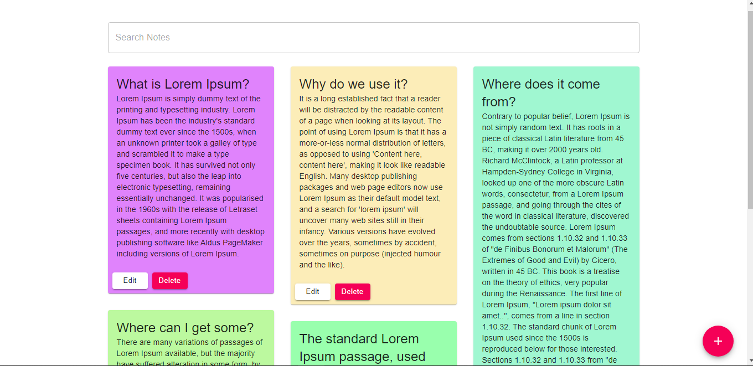The height and width of the screenshot is (366, 753).
Task: Click the 'Where can I get some?' heading
Action: [185, 328]
